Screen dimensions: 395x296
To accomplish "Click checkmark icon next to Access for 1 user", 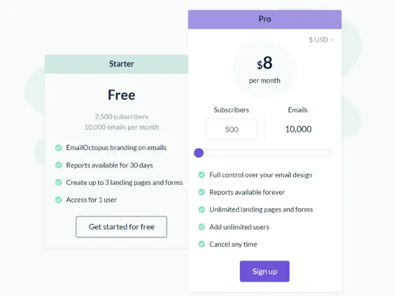I will pyautogui.click(x=59, y=200).
